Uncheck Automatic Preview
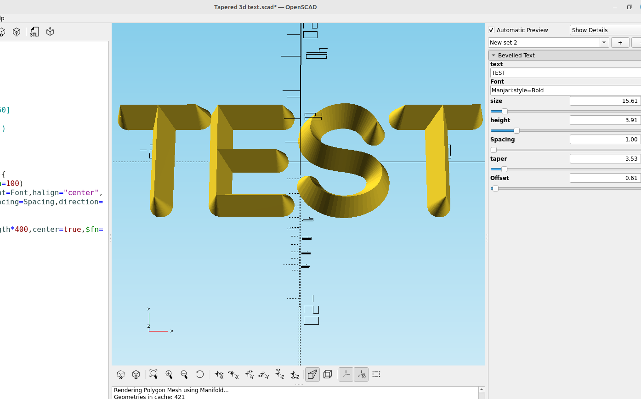This screenshot has width=641, height=399. [x=491, y=30]
